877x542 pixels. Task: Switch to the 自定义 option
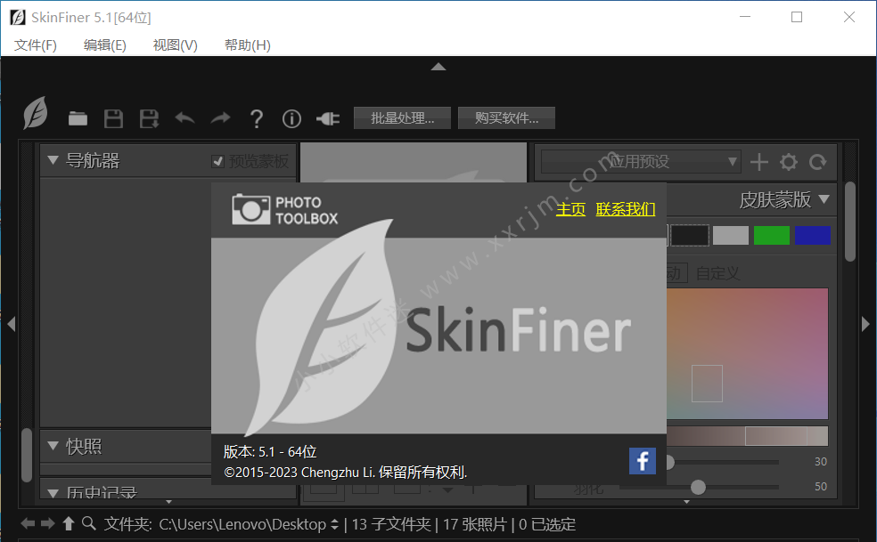[x=717, y=273]
